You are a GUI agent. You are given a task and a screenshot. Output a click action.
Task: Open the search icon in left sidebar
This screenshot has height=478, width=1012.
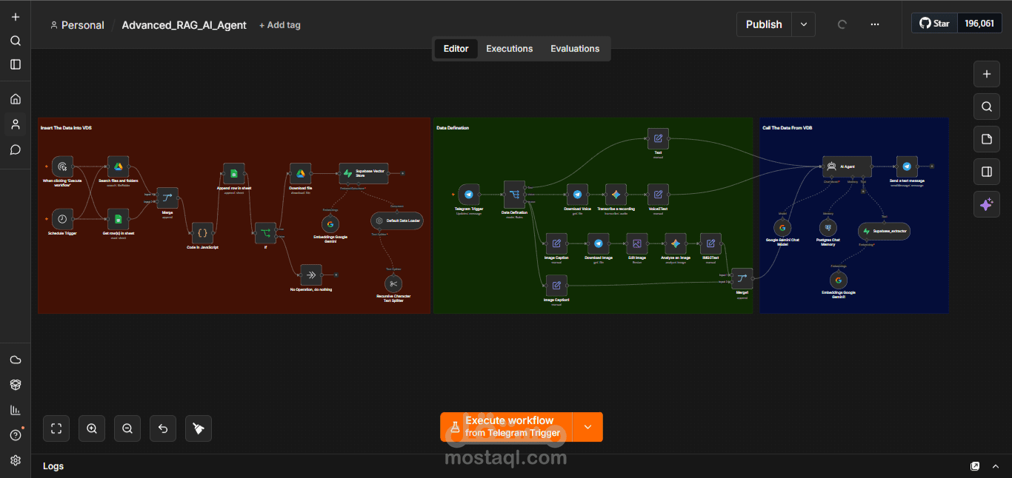pos(16,41)
